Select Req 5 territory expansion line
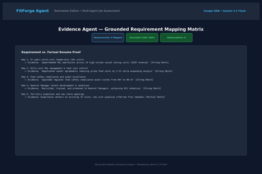This screenshot has height=174, width=262. 53,94
